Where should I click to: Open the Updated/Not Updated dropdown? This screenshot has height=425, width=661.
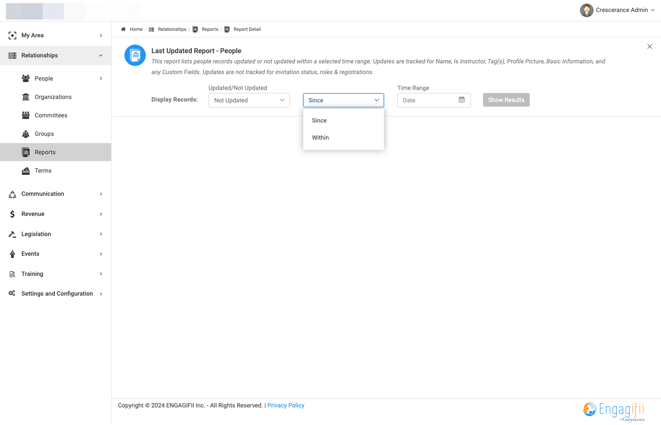249,100
